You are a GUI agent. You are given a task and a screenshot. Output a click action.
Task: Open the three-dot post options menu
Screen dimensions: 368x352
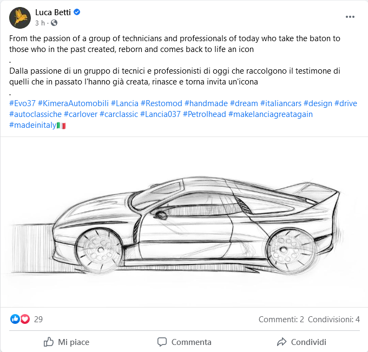[350, 17]
